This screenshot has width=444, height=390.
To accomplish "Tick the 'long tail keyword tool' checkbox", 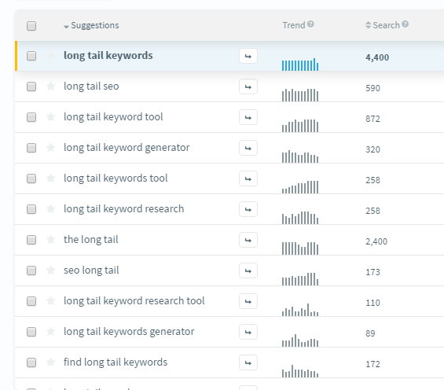I will 31,117.
